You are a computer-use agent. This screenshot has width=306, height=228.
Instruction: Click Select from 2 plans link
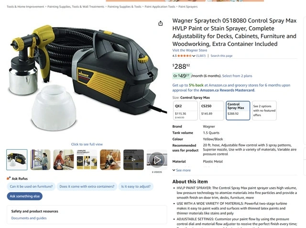click(x=237, y=76)
